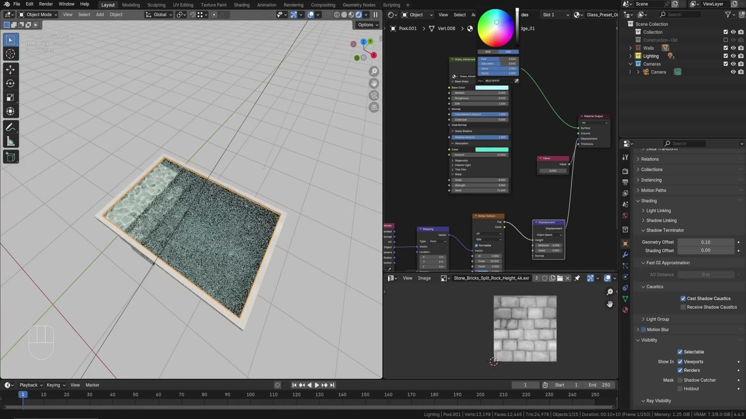Expand the Walls collection in outliner
The width and height of the screenshot is (746, 419).
coord(630,48)
